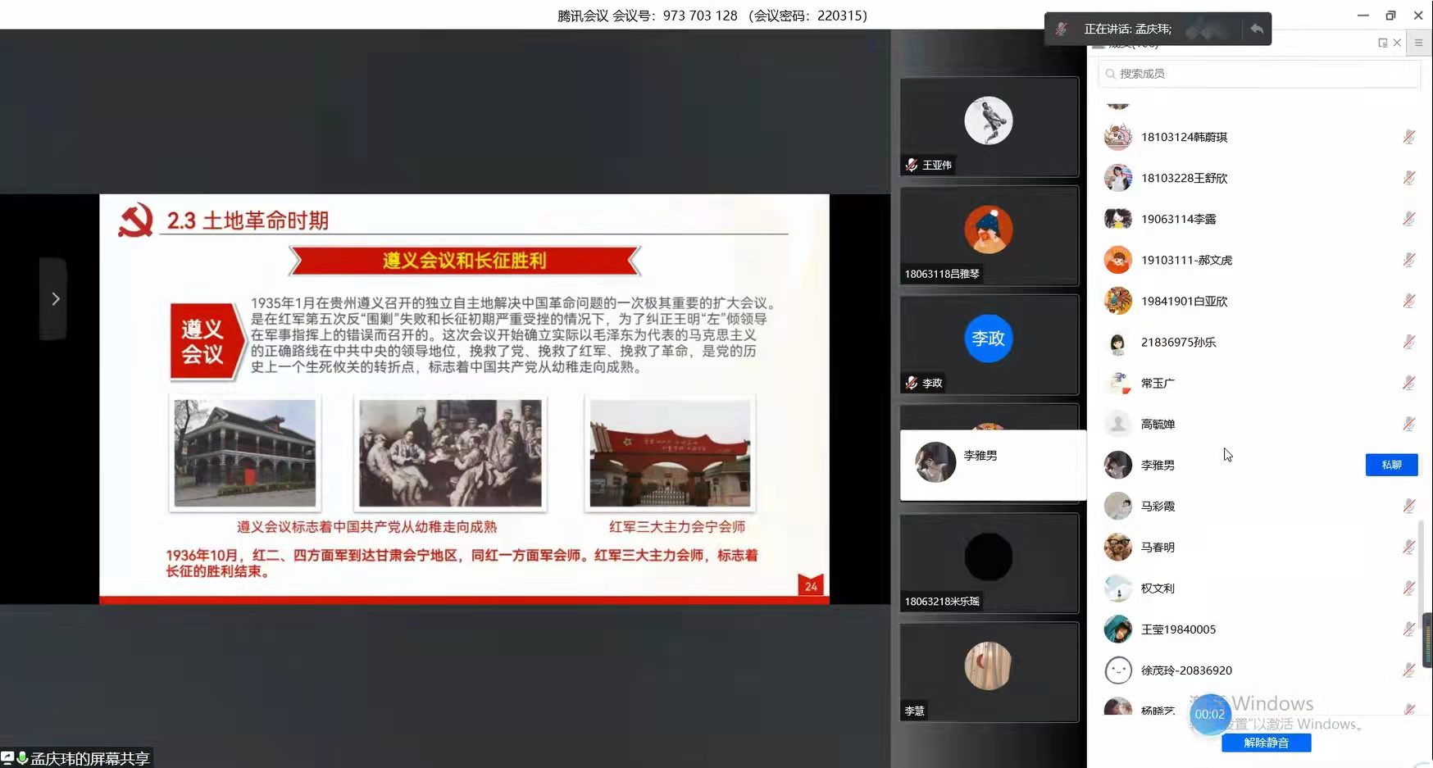Screen dimensions: 1433x768
Task: Click 马春明's avatar in member list
Action: point(1117,547)
